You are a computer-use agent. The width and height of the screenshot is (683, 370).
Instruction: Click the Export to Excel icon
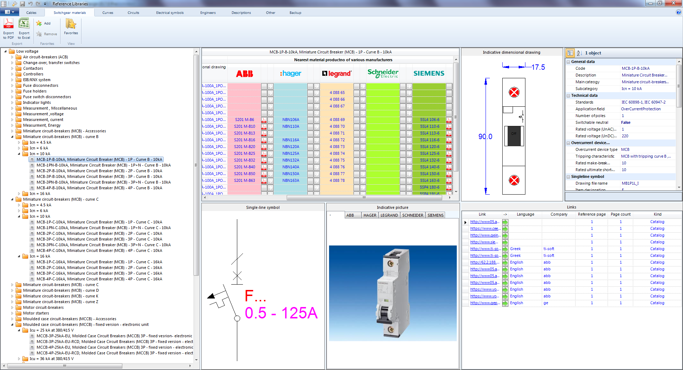click(24, 24)
